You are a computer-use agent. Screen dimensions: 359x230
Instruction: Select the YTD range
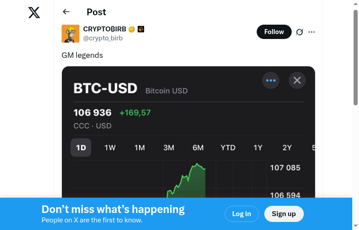click(x=228, y=148)
